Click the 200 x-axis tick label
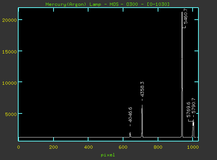 (x=54, y=147)
